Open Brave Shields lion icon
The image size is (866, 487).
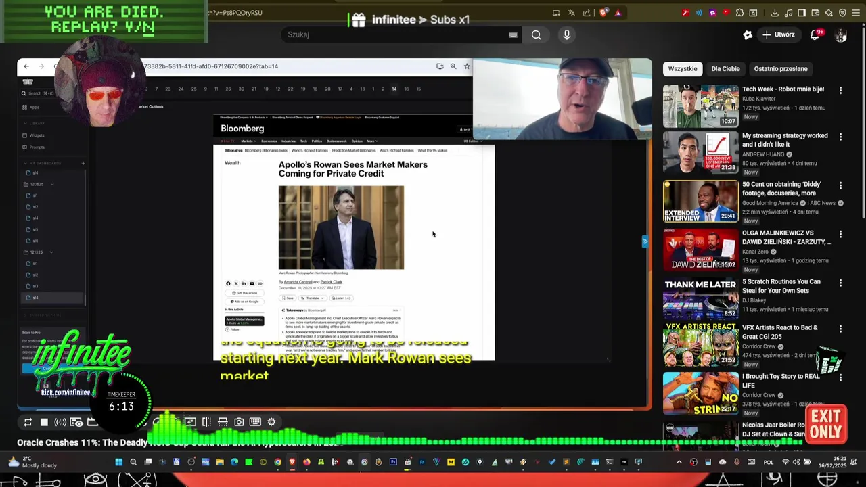click(603, 12)
